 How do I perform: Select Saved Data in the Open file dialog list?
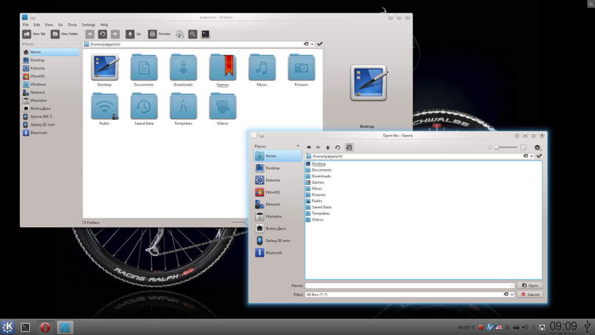tap(318, 208)
